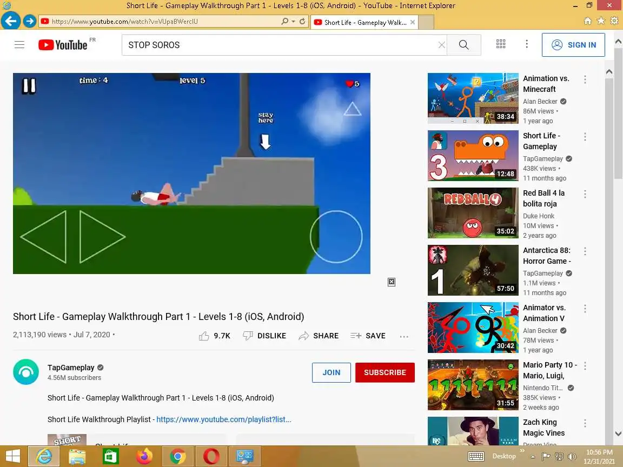Open IE Favorites star icon
This screenshot has height=467, width=623.
pyautogui.click(x=601, y=21)
